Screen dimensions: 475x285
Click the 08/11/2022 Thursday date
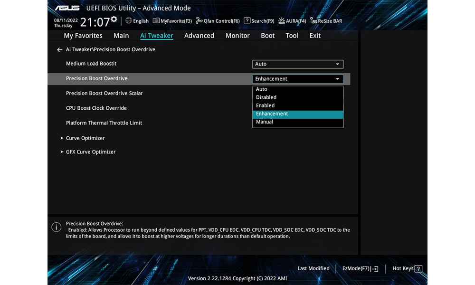(x=66, y=23)
